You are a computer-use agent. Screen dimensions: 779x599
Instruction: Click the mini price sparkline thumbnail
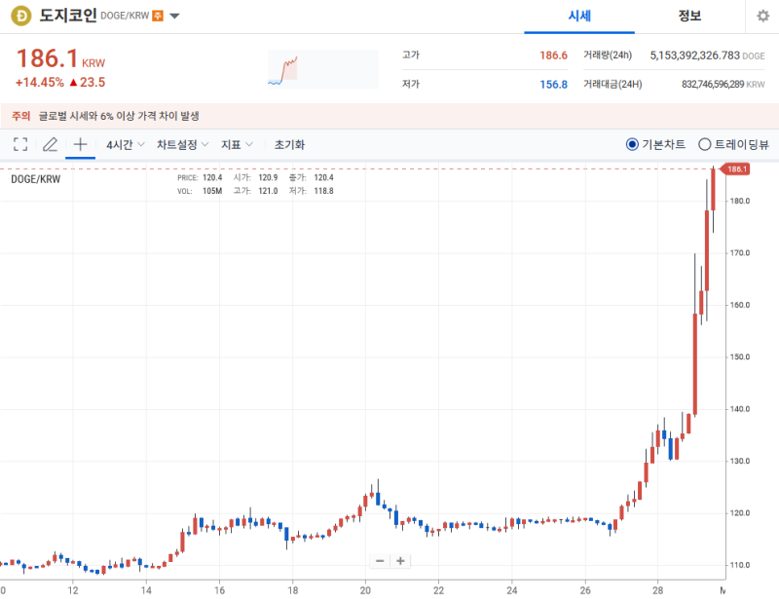(x=323, y=69)
